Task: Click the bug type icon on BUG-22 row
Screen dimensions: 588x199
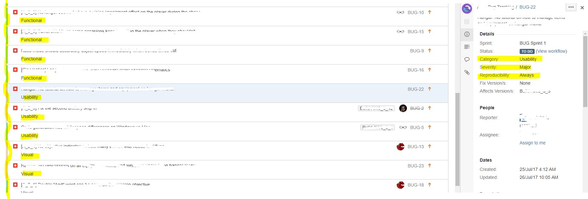Action: (15, 89)
